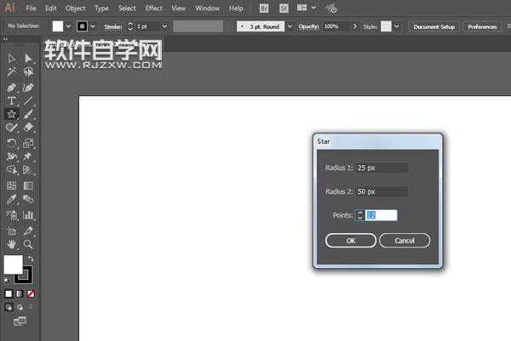Choose the Lasso tool
511x341 pixels.
(x=28, y=71)
